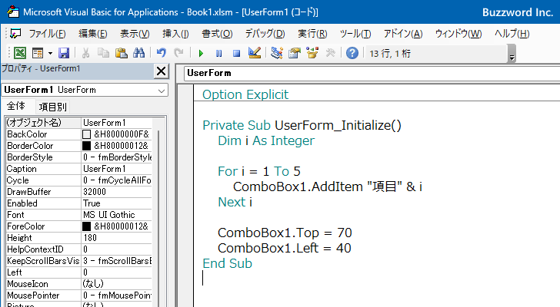Screen dimensions: 560x307
Task: Click the Insert UserForm icon
Action: coord(37,53)
